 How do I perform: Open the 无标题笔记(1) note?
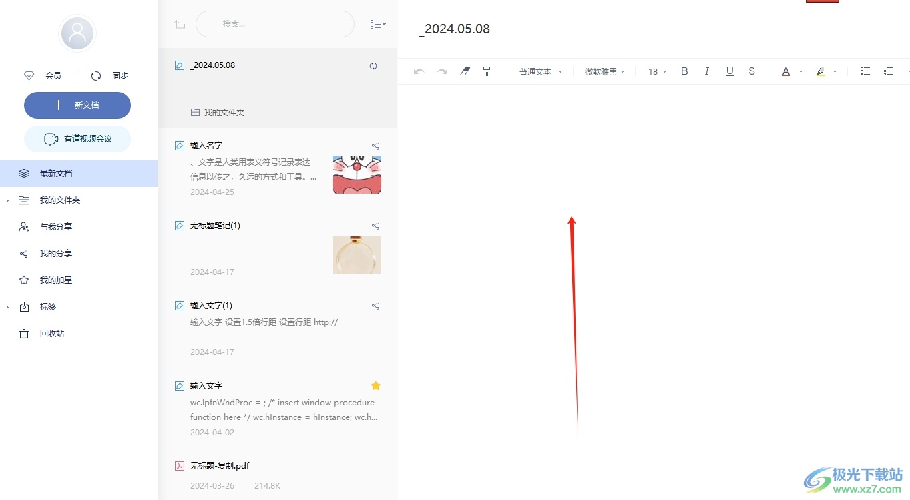click(x=278, y=248)
